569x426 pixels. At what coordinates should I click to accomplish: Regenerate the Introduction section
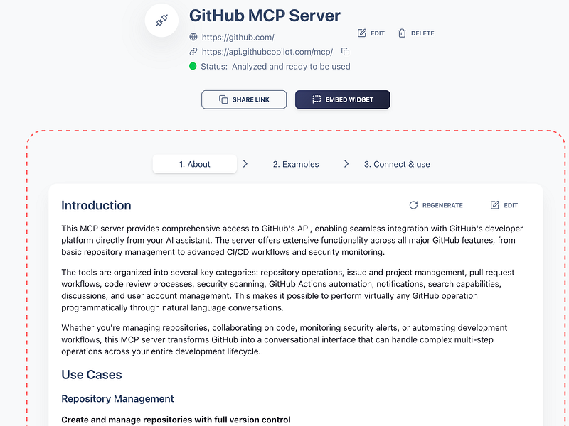[x=436, y=205]
